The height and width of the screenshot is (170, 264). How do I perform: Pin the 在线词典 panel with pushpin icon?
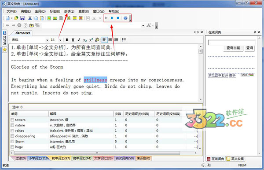255,32
